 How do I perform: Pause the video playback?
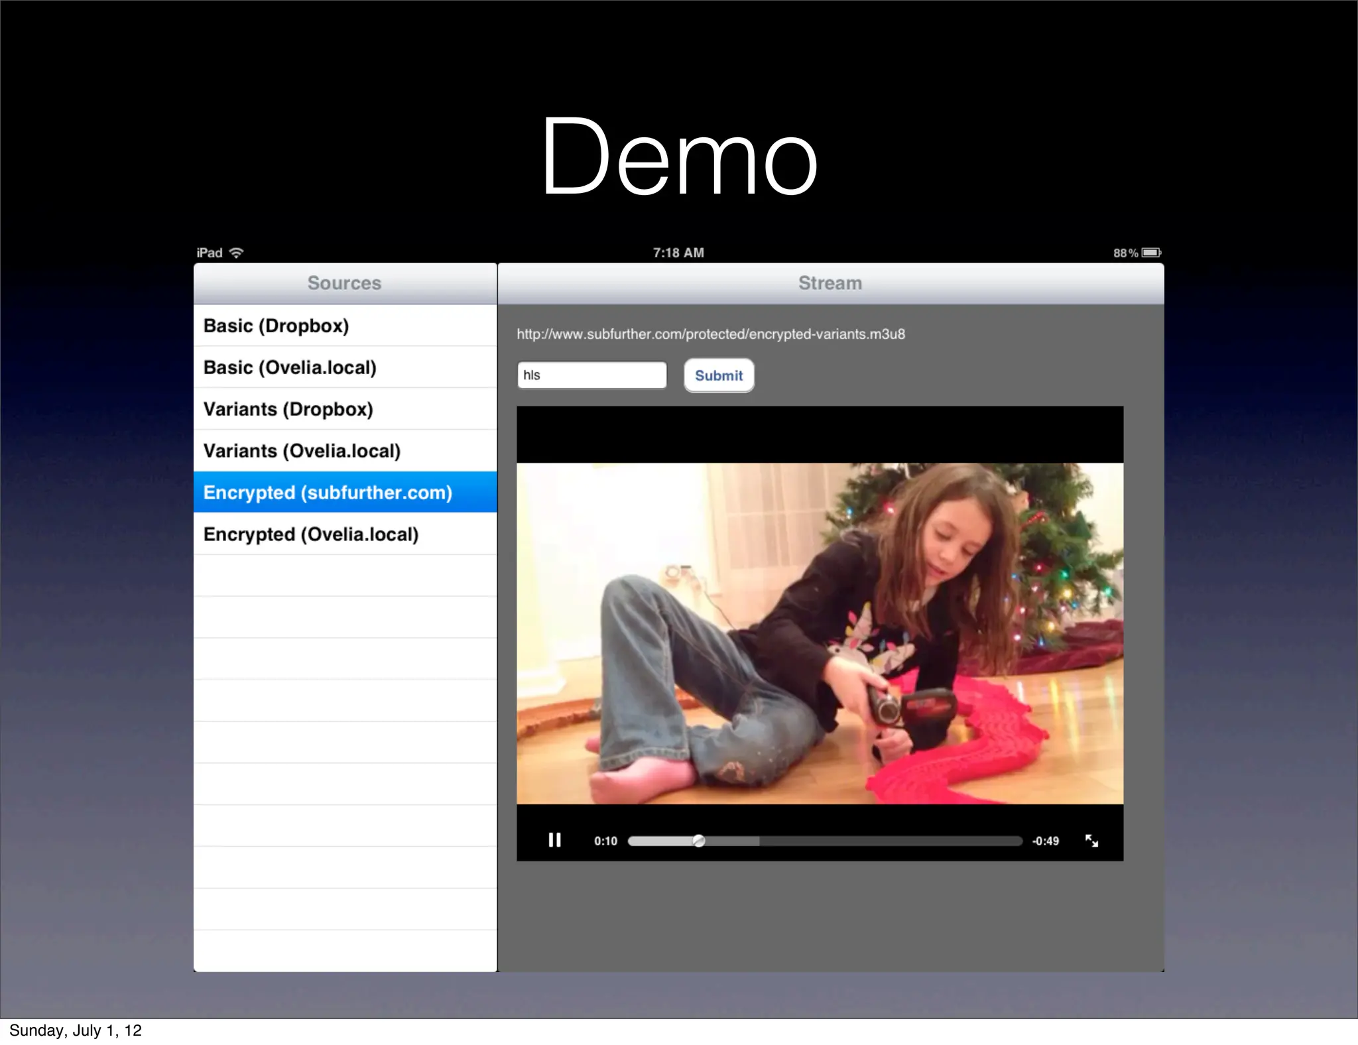click(554, 840)
